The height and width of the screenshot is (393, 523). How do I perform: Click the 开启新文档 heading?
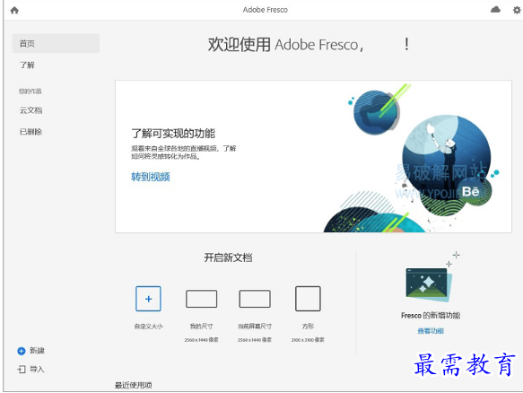coord(228,258)
